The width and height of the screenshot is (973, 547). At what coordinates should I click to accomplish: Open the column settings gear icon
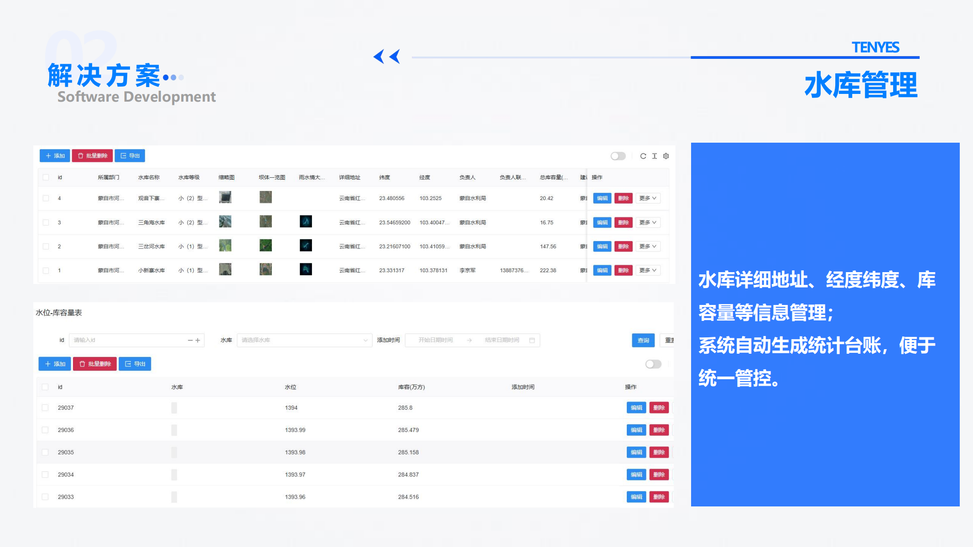666,156
